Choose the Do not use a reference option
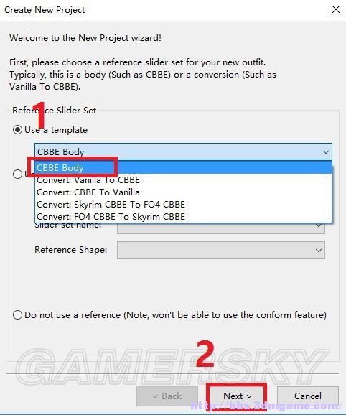This screenshot has width=346, height=415. [17, 315]
